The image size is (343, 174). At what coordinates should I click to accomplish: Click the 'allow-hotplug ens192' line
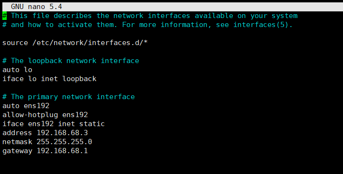click(x=45, y=115)
